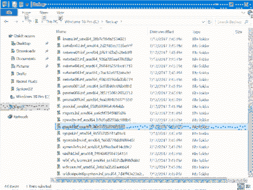Screen dimensions: 253x190
Task: Click the Desktop folder icon in sidebar
Action: point(13,43)
